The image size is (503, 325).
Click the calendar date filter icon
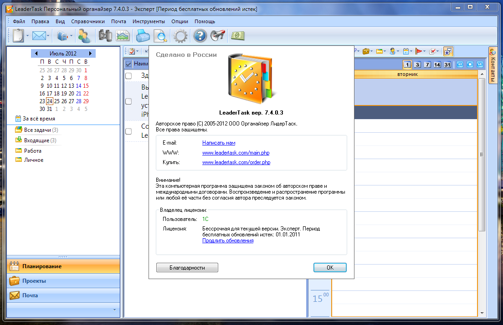406,51
